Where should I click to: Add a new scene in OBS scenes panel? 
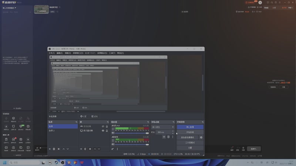click(50, 149)
